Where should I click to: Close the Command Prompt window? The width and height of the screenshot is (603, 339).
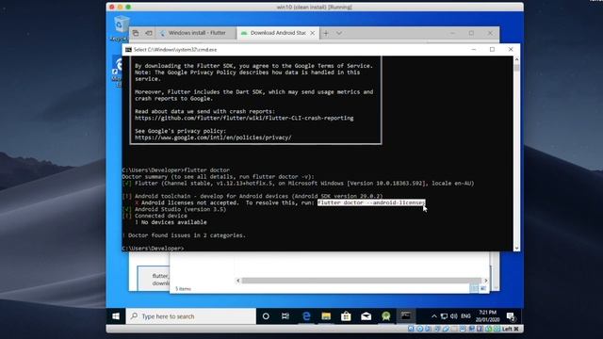(x=511, y=50)
